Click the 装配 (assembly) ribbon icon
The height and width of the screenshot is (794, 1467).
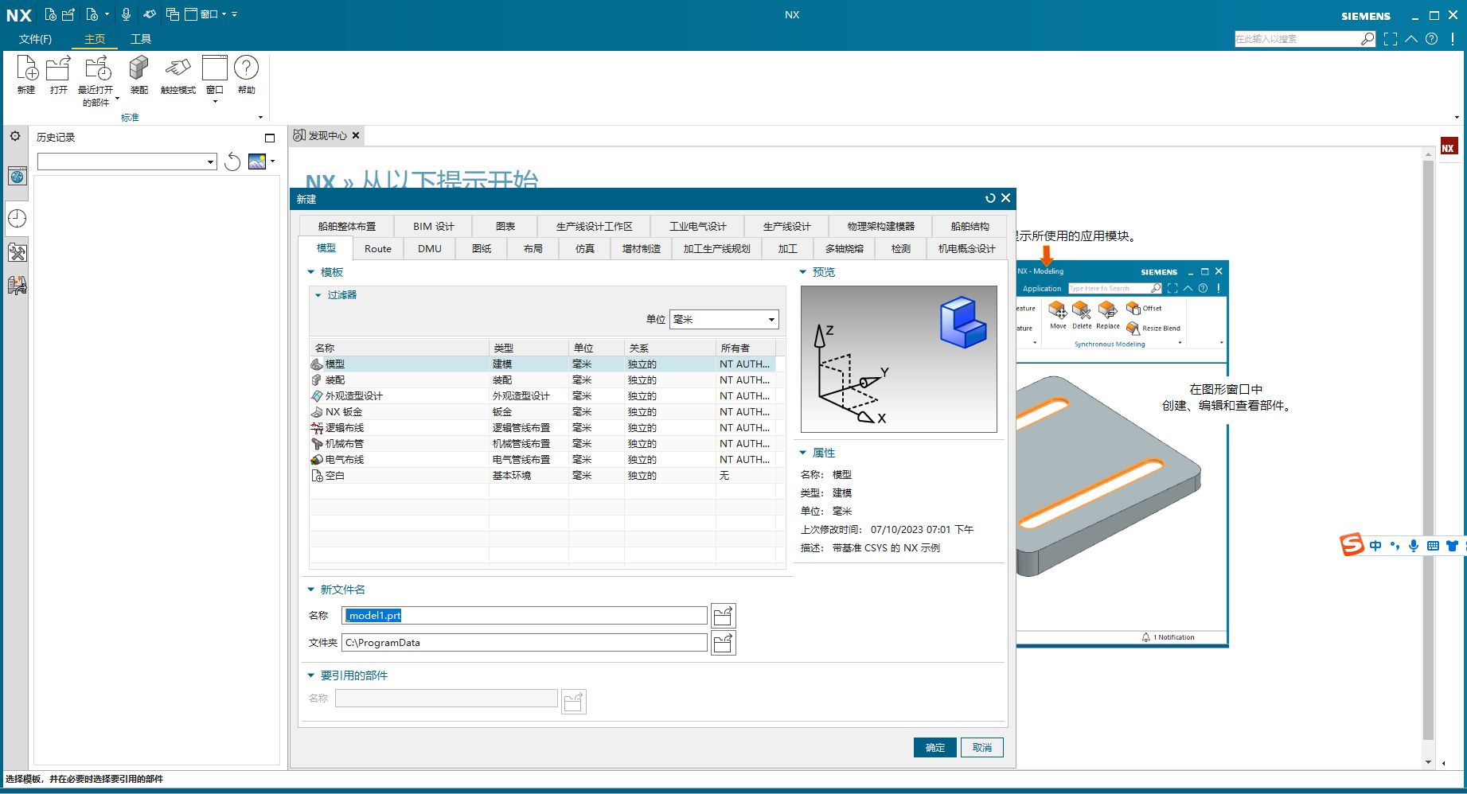[x=138, y=76]
